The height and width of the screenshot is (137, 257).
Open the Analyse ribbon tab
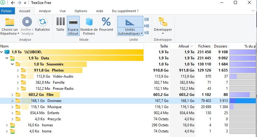pos(45,11)
